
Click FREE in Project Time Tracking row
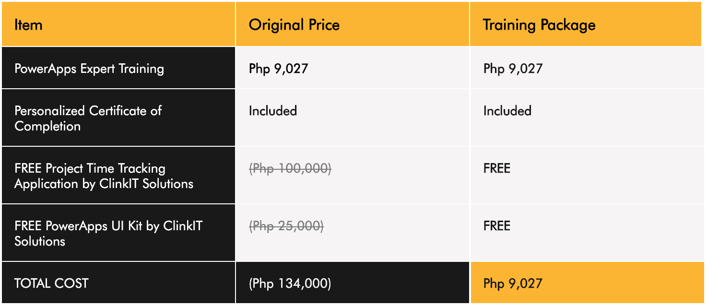pyautogui.click(x=497, y=168)
